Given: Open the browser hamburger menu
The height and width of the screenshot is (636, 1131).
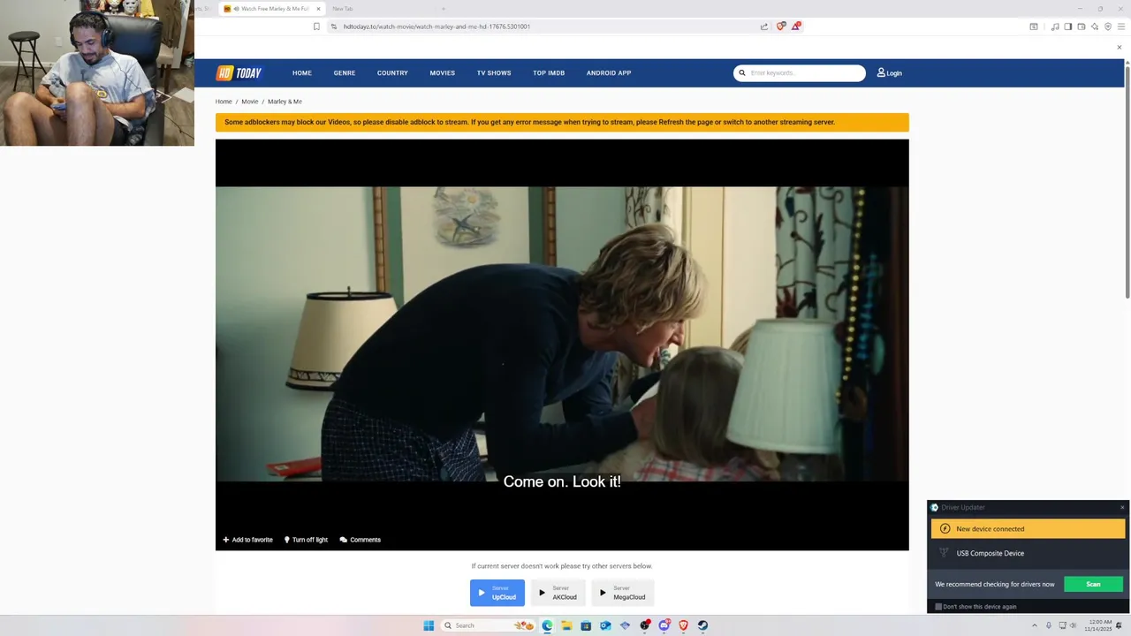Looking at the screenshot, I should pos(1121,26).
